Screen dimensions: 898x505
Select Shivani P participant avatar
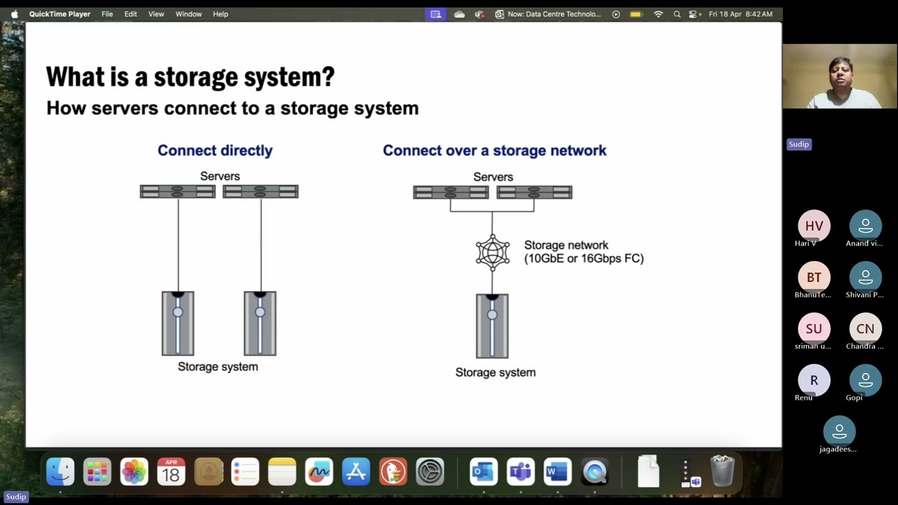click(866, 277)
